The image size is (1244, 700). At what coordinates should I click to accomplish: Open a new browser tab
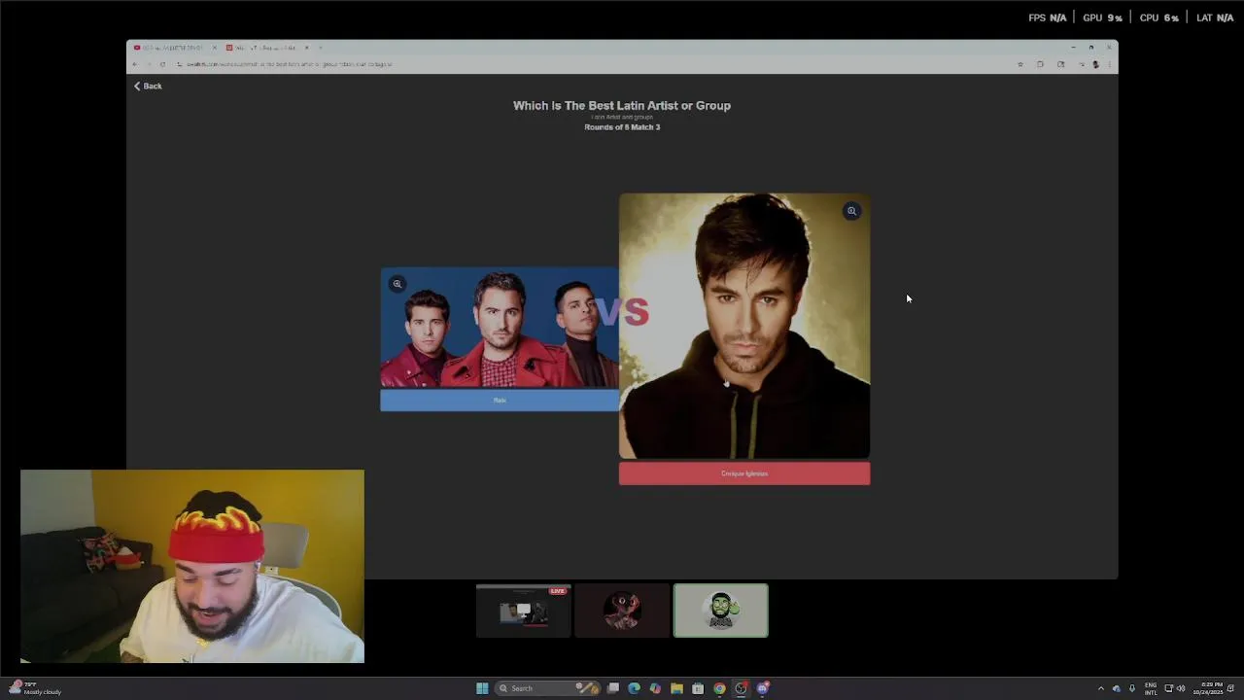[x=321, y=48]
